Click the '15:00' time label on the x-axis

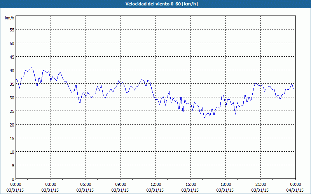[x=190, y=185]
